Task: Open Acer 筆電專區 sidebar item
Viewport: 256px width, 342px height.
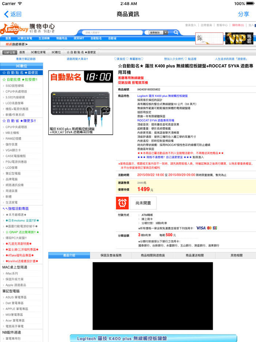Action: pos(15,320)
